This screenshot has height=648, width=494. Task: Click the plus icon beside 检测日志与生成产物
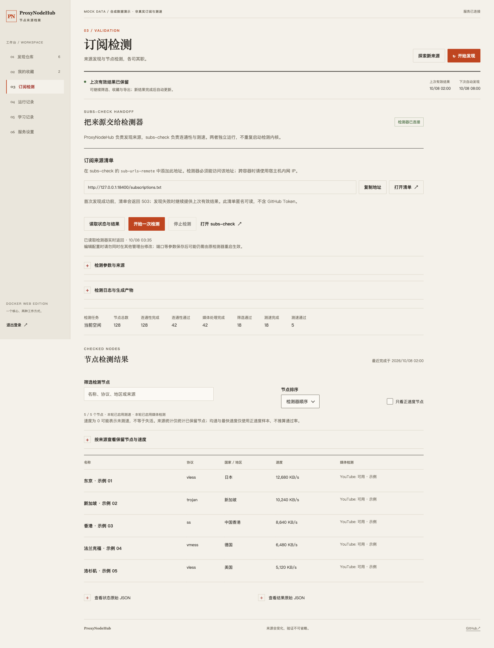[87, 290]
